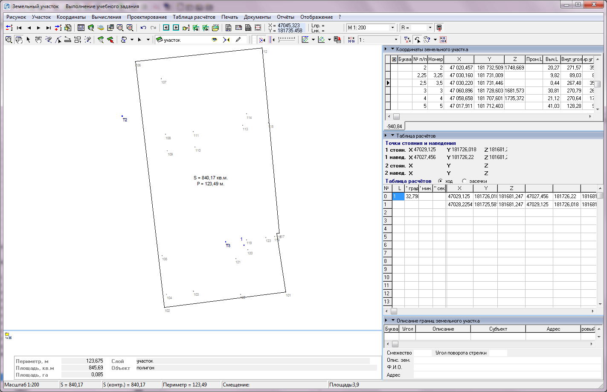
Task: Select the "засечки" radio button
Action: point(465,181)
